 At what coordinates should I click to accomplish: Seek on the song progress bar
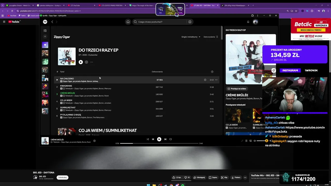(x=159, y=143)
